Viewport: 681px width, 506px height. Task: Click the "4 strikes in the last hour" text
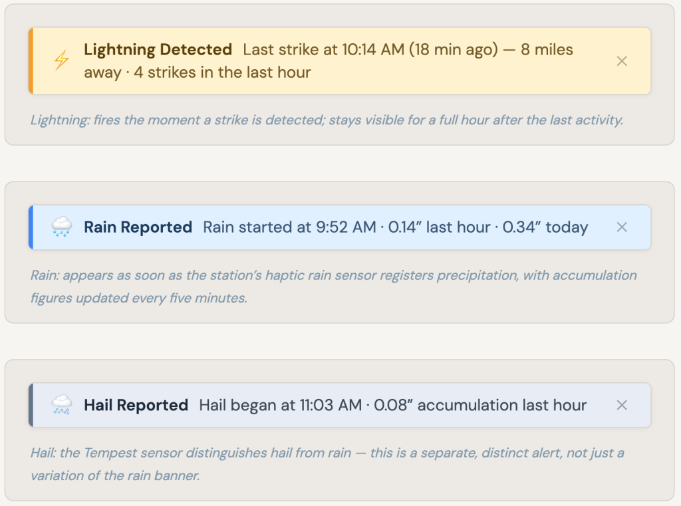pyautogui.click(x=222, y=72)
